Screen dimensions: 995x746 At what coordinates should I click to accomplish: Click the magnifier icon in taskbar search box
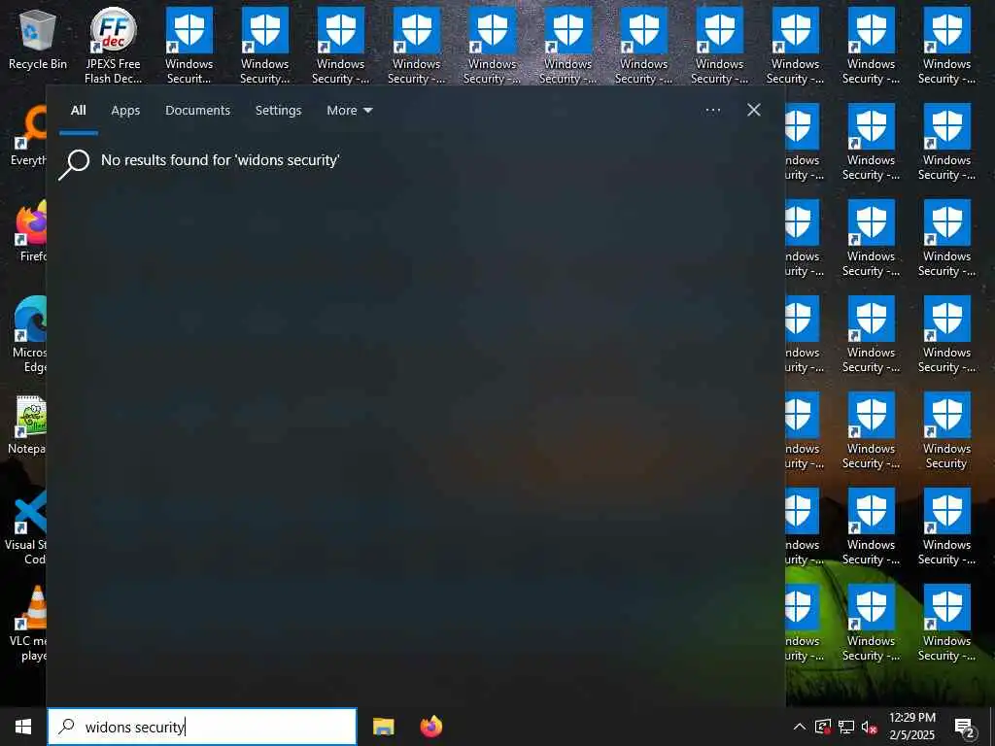[66, 727]
